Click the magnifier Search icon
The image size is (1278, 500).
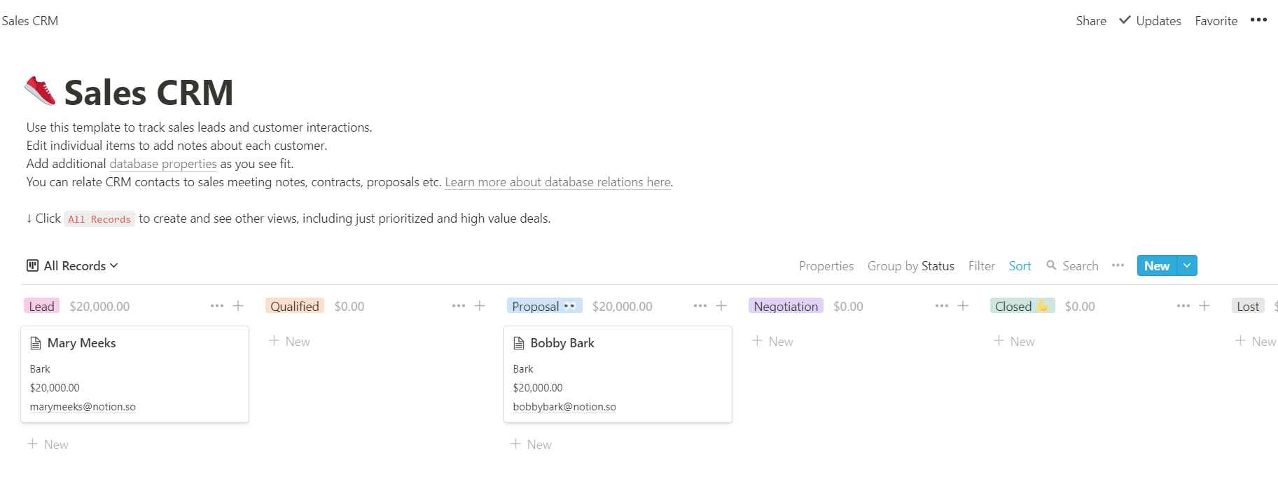coord(1051,265)
